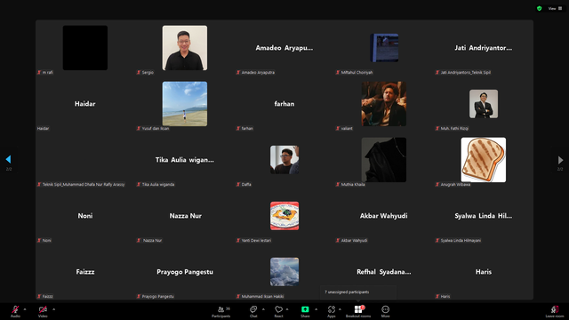Start video with the Video camera icon
569x320 pixels.
coord(43,309)
